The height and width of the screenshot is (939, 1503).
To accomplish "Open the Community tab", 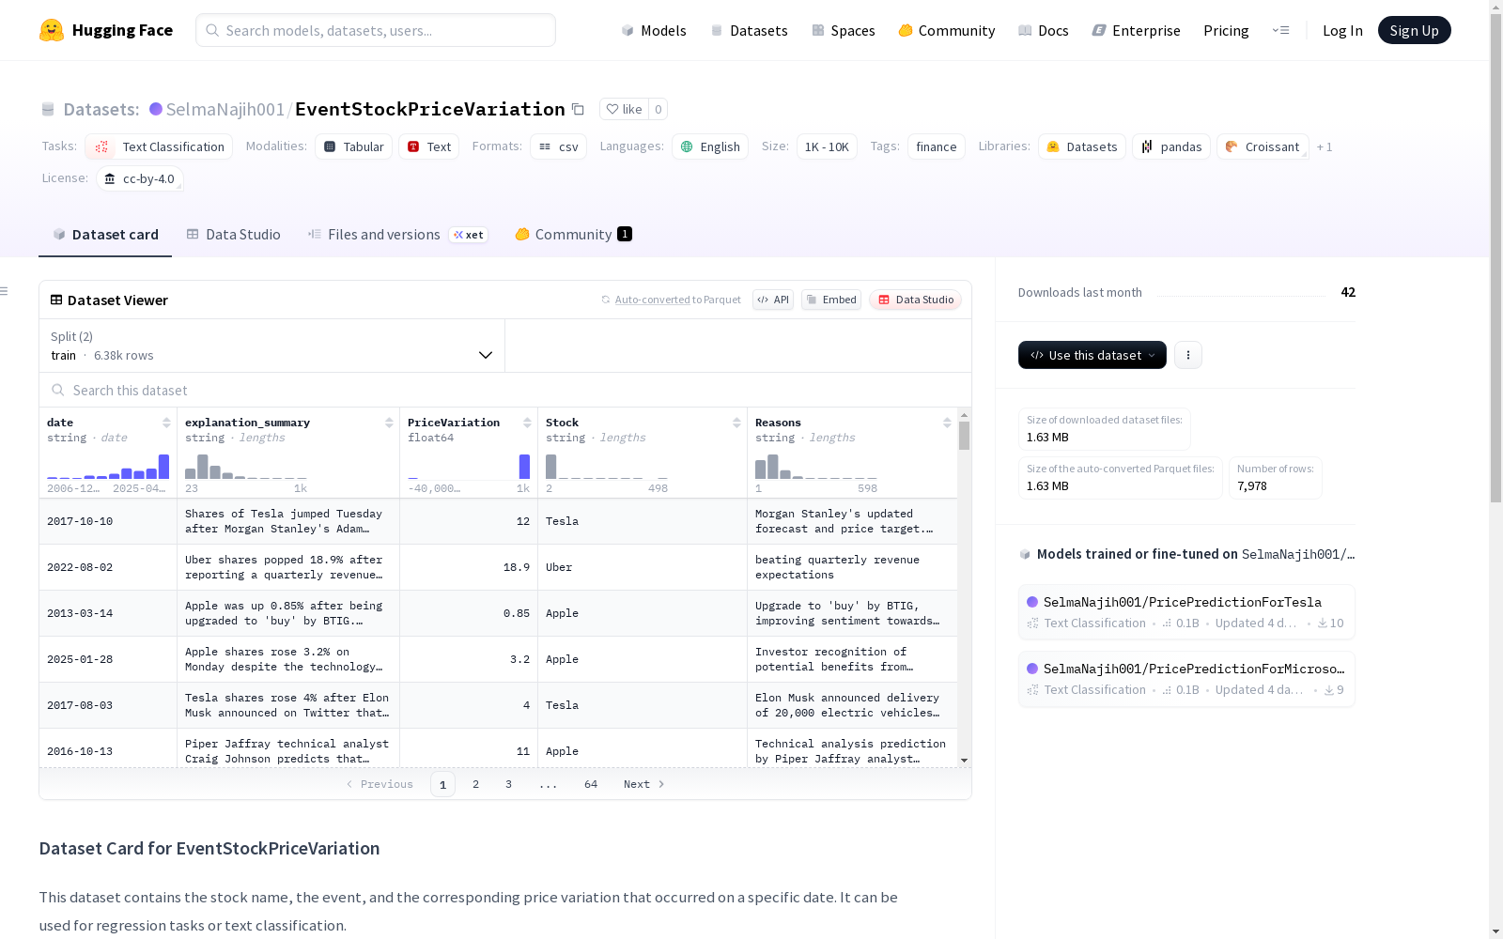I will [x=573, y=235].
